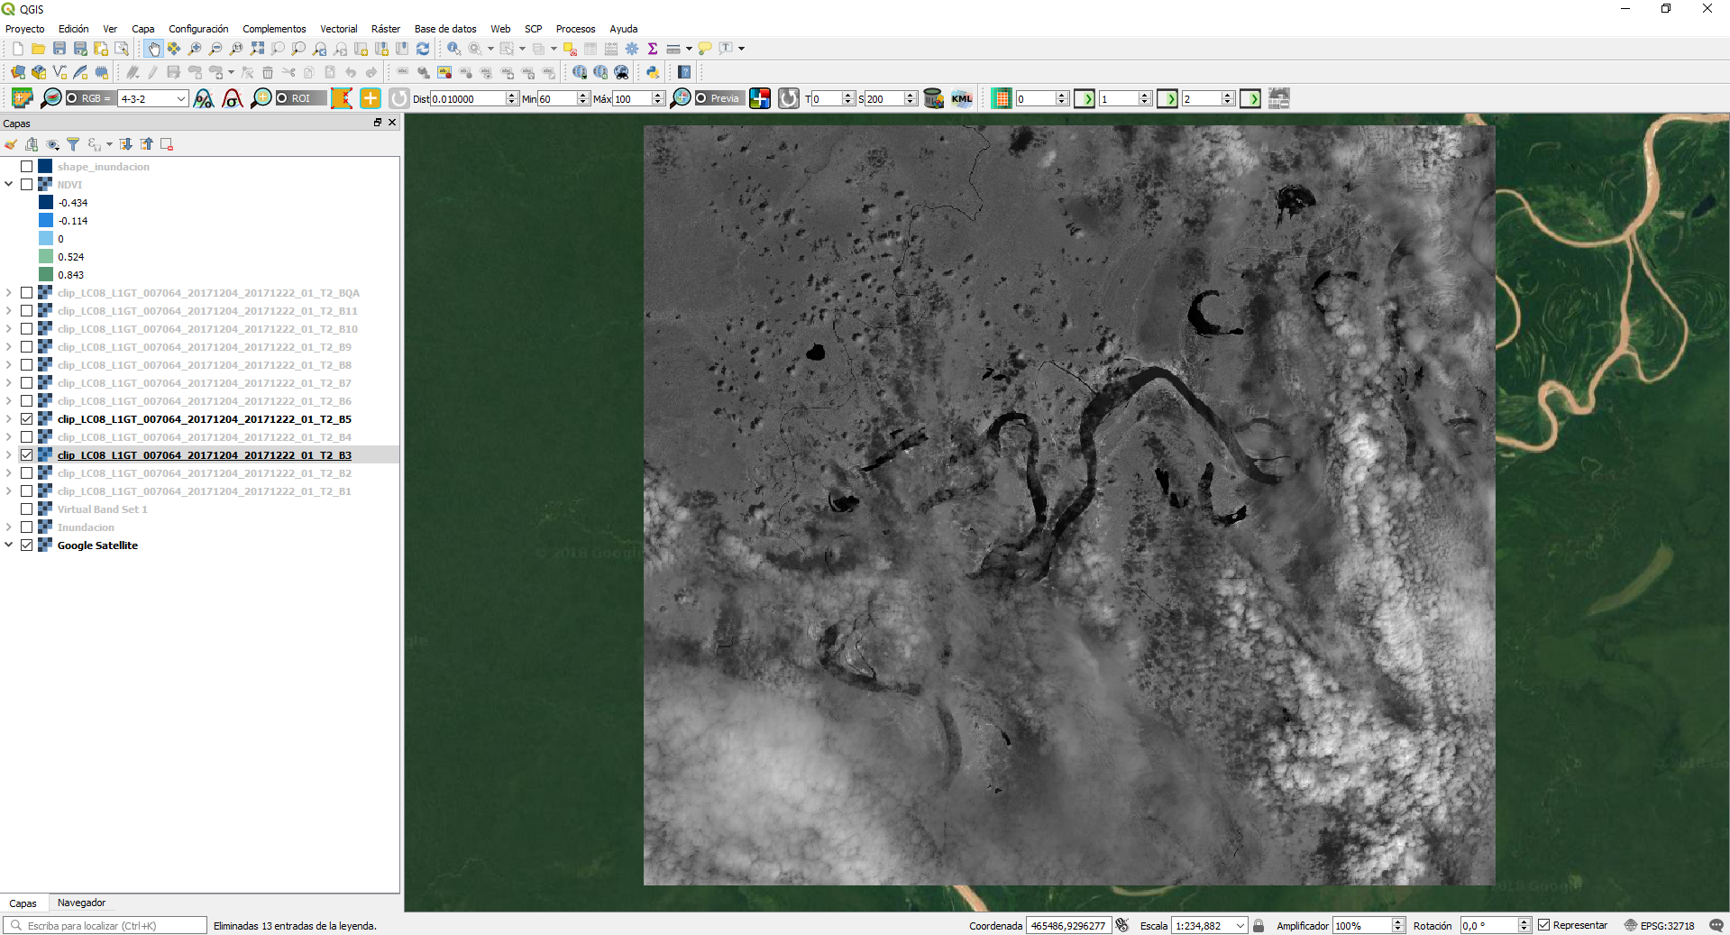Toggle the Representar render checkbox
Viewport: 1730px width, 935px height.
click(1544, 925)
